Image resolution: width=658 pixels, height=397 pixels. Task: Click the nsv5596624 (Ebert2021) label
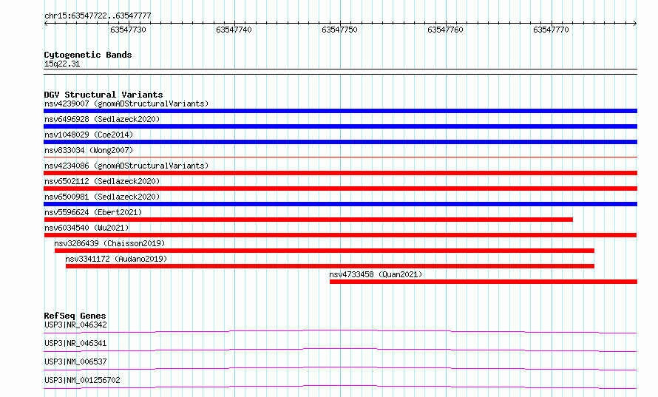pos(93,212)
